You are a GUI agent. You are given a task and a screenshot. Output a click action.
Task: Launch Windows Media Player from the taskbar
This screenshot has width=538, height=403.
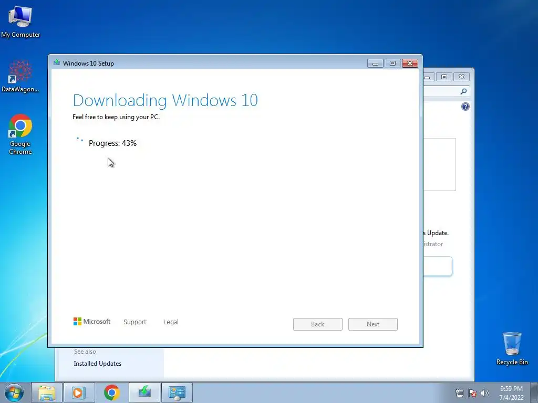(79, 393)
